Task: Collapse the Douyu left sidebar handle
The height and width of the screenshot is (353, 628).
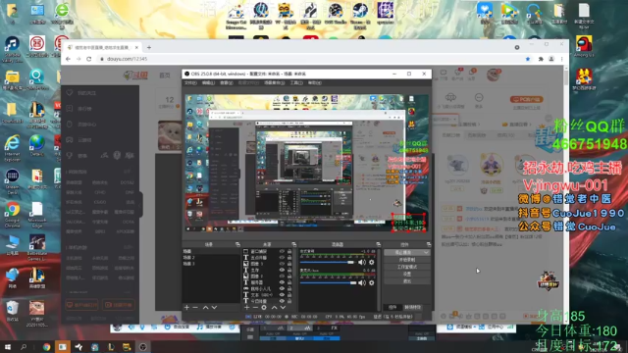Action: coord(141,205)
